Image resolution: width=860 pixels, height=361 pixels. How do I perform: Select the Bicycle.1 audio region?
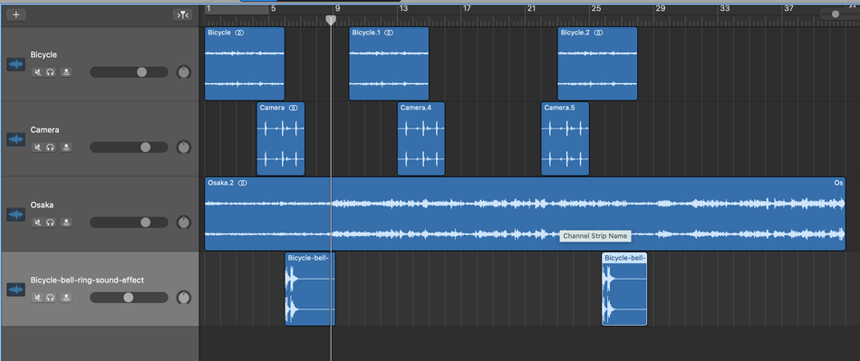(x=389, y=63)
